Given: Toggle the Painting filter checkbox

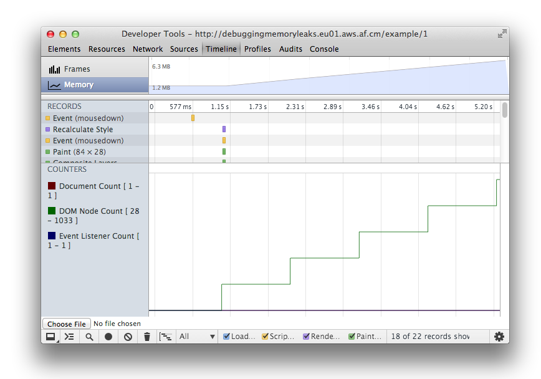Looking at the screenshot, I should pos(352,337).
